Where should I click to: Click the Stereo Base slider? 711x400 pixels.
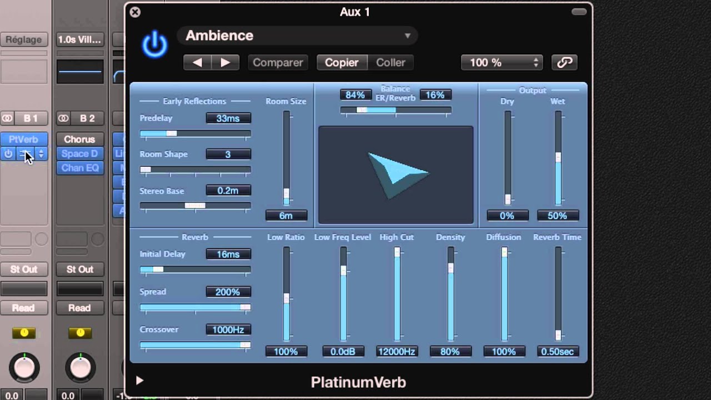coord(195,206)
